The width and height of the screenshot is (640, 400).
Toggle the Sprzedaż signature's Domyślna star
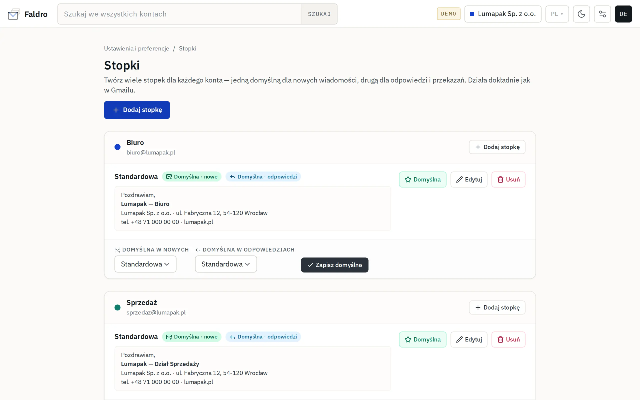(x=422, y=339)
